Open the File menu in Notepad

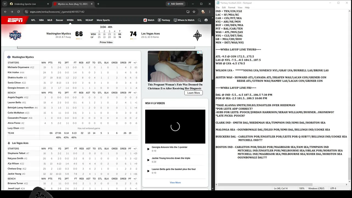218,7
